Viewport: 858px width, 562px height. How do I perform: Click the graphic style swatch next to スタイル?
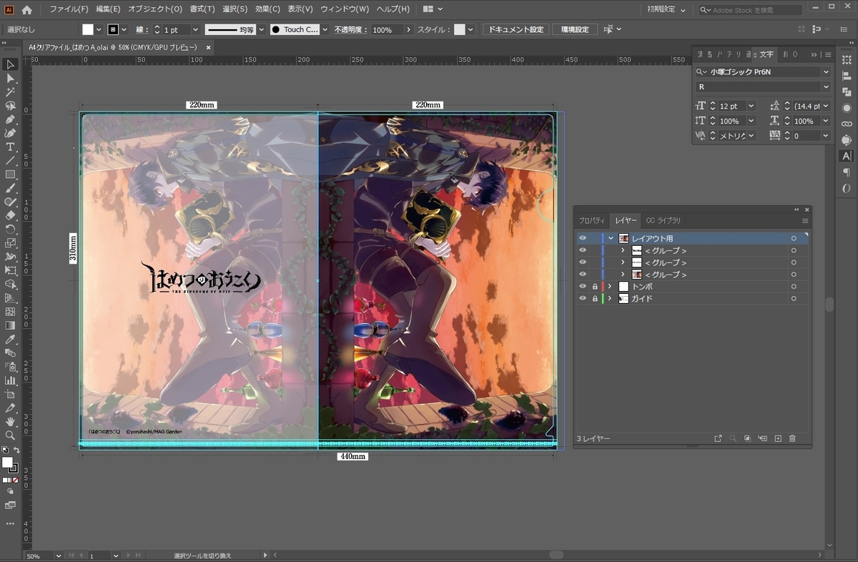point(459,29)
